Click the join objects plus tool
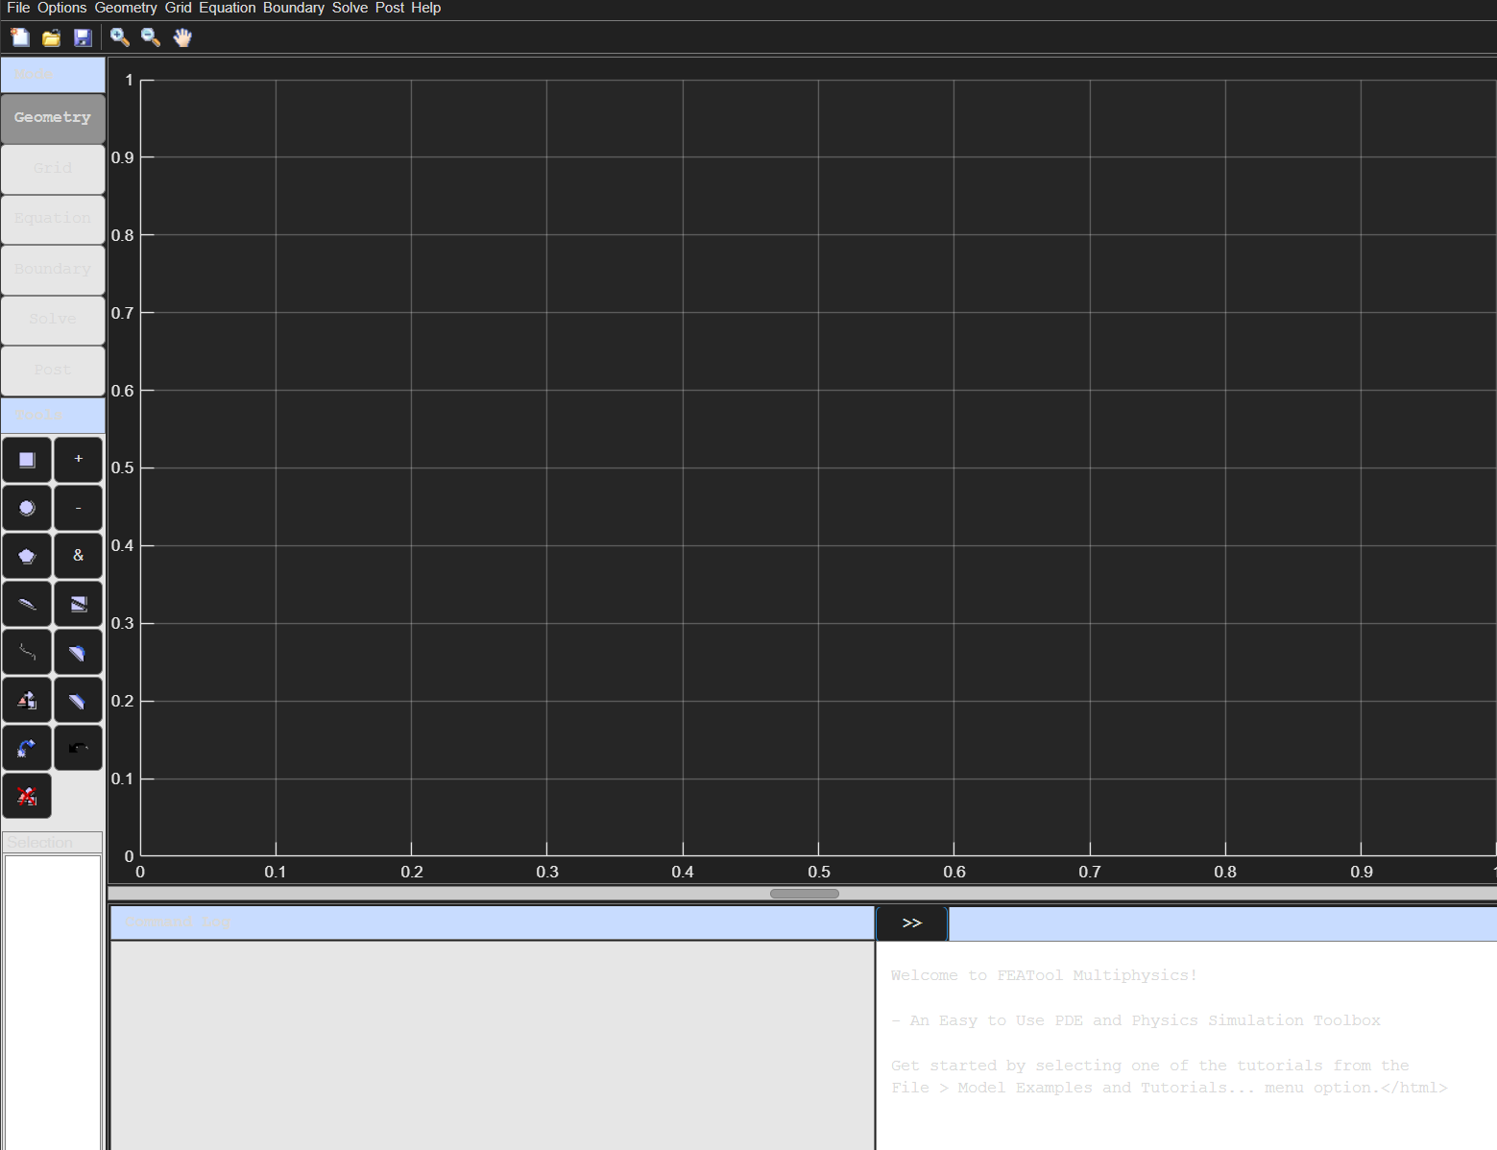1497x1150 pixels. click(78, 460)
